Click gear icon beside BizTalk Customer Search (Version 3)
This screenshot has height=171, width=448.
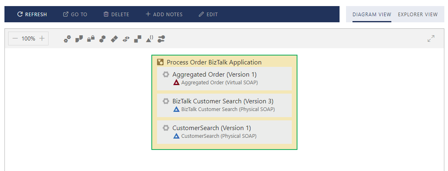[166, 101]
